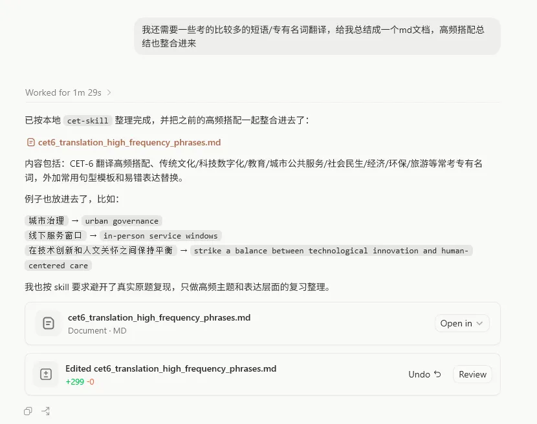Click the '城市治理' code snippet
This screenshot has height=424, width=537.
47,221
